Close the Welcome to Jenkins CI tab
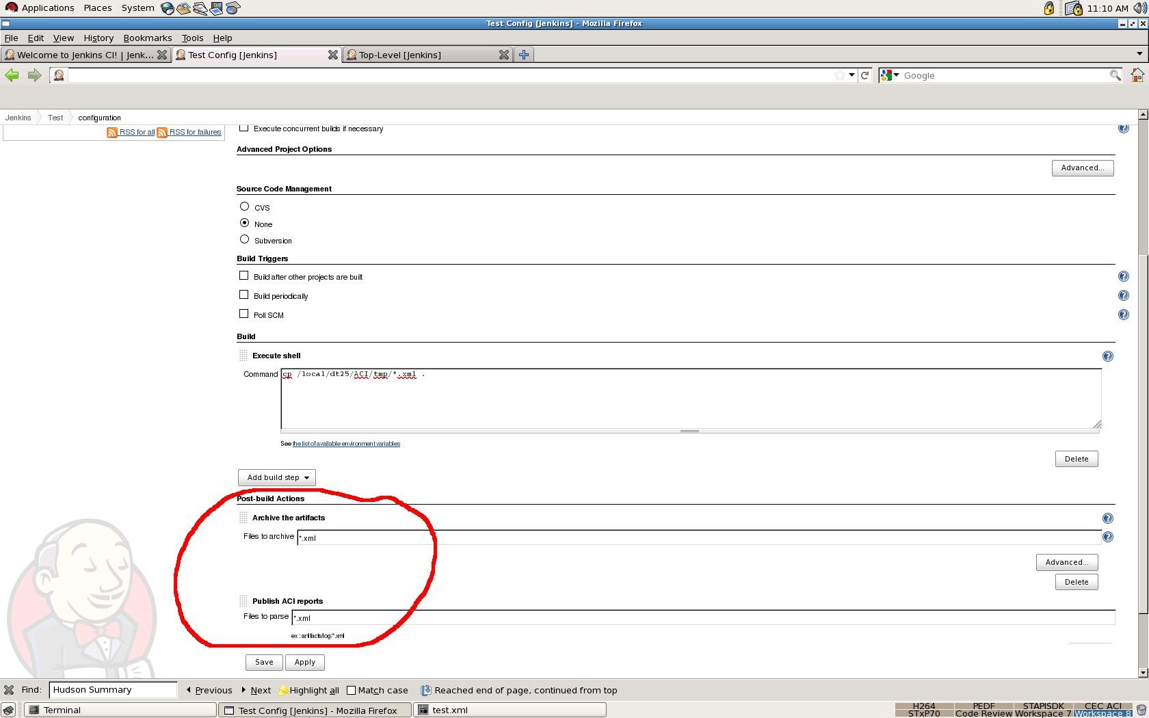Image resolution: width=1149 pixels, height=718 pixels. pyautogui.click(x=162, y=55)
